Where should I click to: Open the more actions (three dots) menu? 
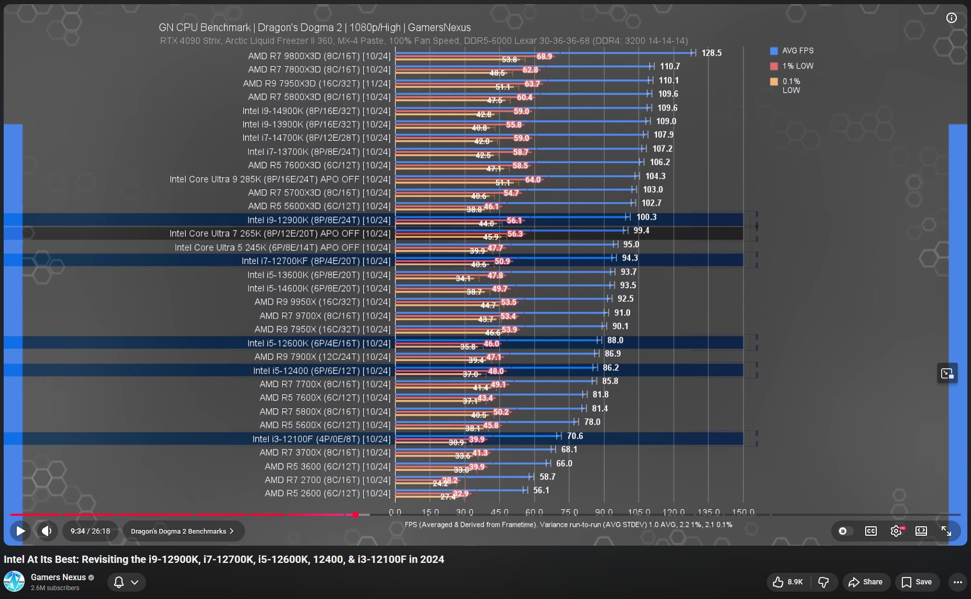957,582
